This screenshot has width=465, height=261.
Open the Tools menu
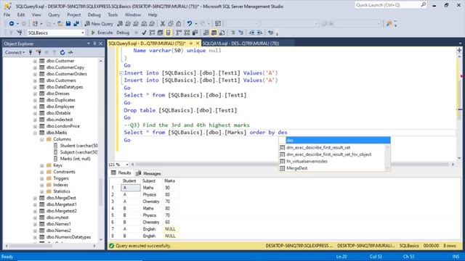pos(113,14)
